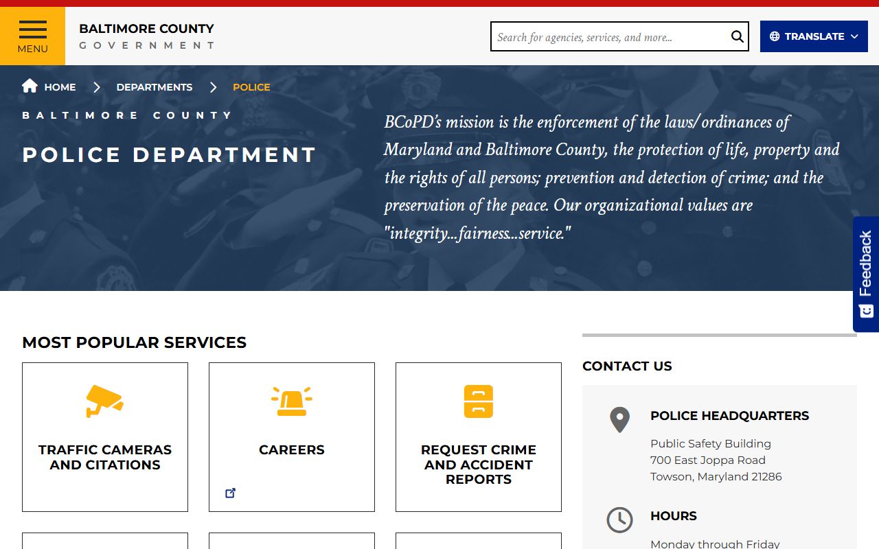The image size is (879, 549).
Task: Click the search magnifier icon
Action: 737,36
